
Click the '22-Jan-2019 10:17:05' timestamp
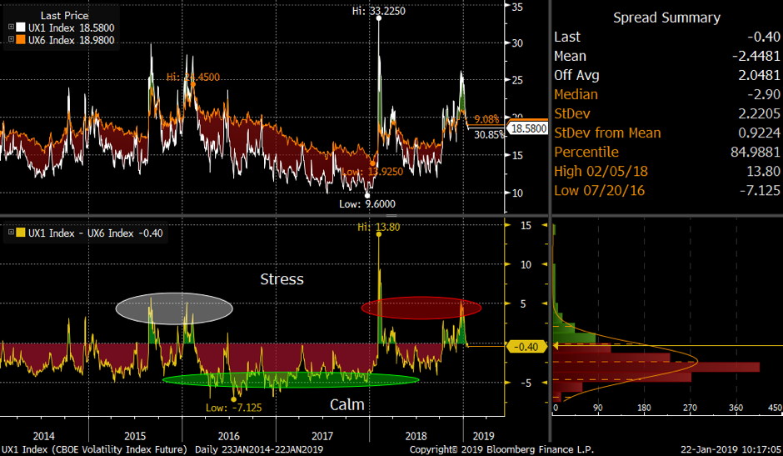(x=731, y=449)
